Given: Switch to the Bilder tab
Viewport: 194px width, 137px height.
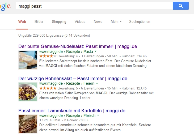Looking at the screenshot, I should [x=39, y=22].
